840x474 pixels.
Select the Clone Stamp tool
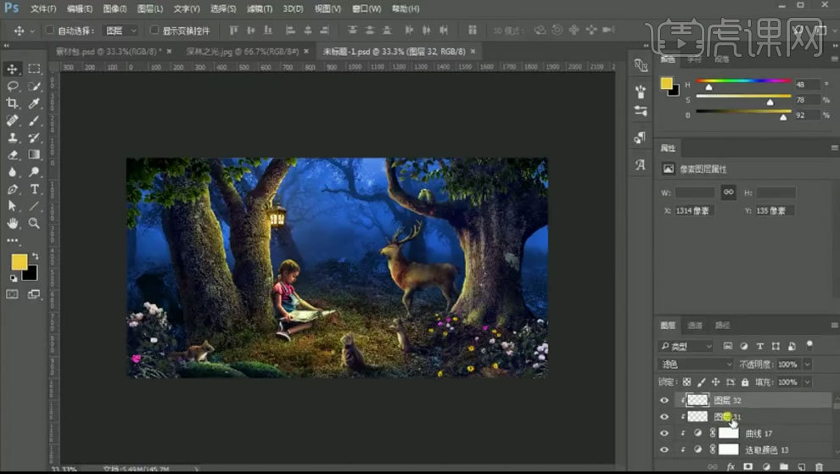pyautogui.click(x=12, y=137)
